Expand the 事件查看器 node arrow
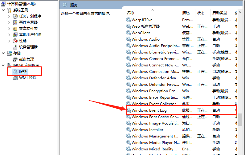This screenshot has height=155, width=245. [9, 22]
